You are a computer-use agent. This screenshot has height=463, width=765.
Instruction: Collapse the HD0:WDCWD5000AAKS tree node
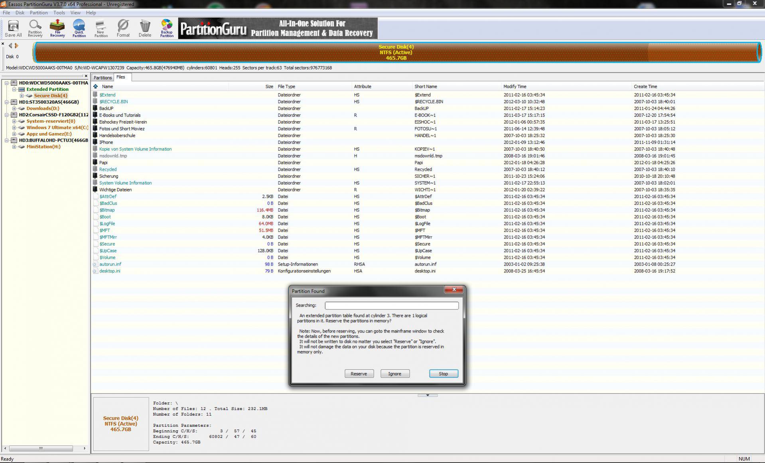coord(7,83)
